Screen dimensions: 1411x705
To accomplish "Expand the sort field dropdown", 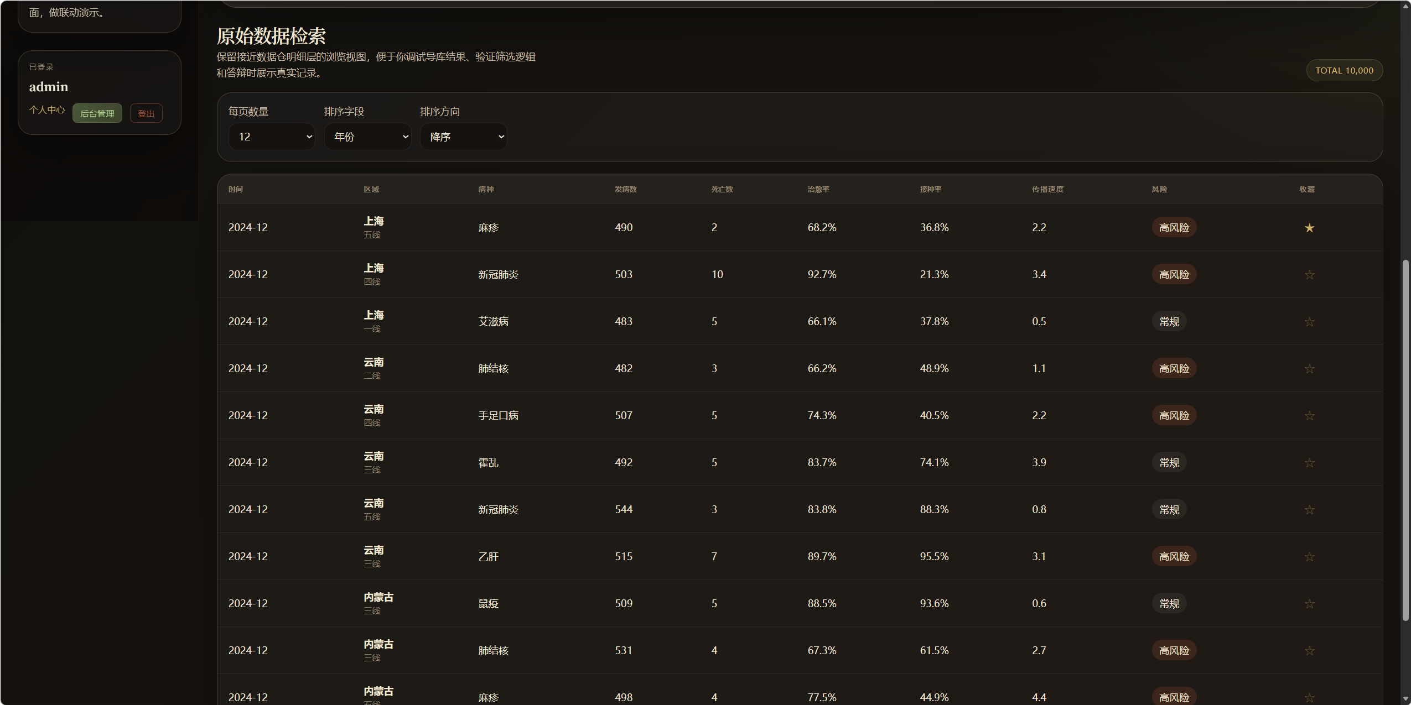I will (x=367, y=137).
